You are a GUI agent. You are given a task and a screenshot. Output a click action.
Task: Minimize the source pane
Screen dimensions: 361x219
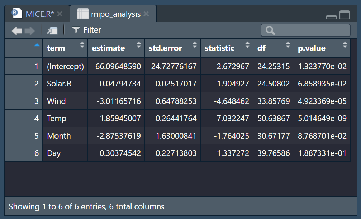[x=331, y=16]
